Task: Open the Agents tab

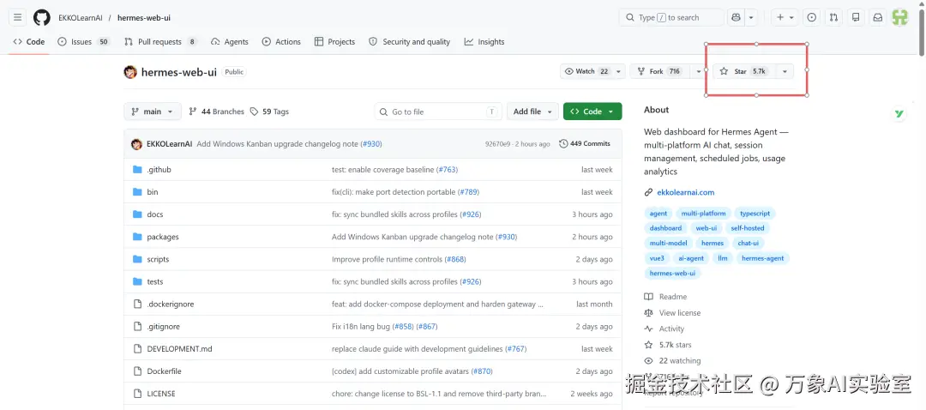Action: [x=230, y=42]
